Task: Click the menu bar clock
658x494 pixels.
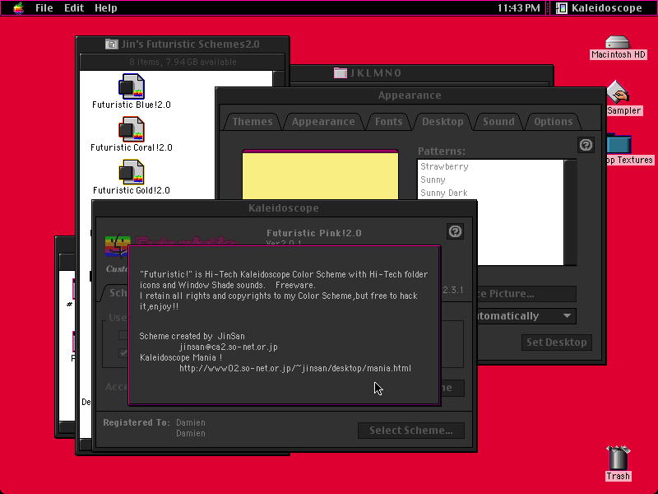Action: 518,8
